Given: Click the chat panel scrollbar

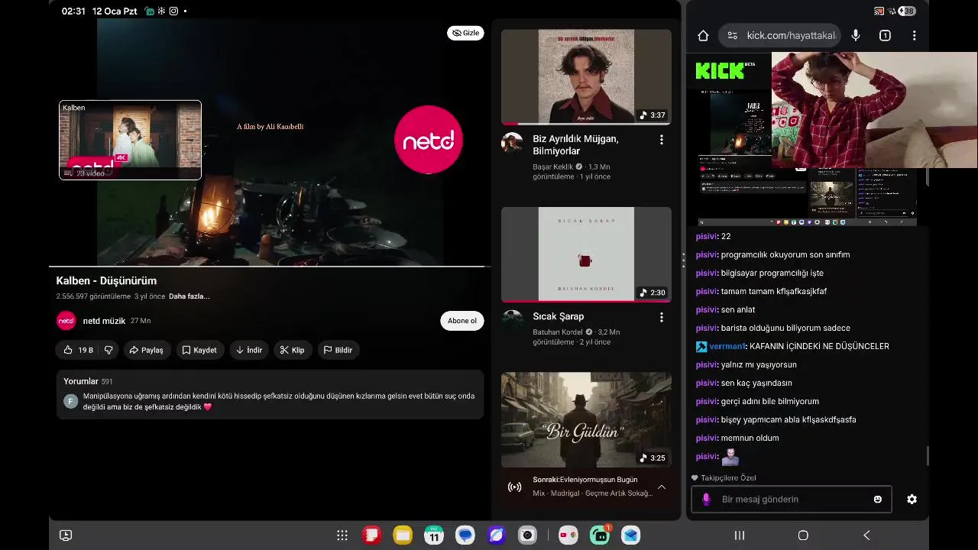Looking at the screenshot, I should pos(928,456).
